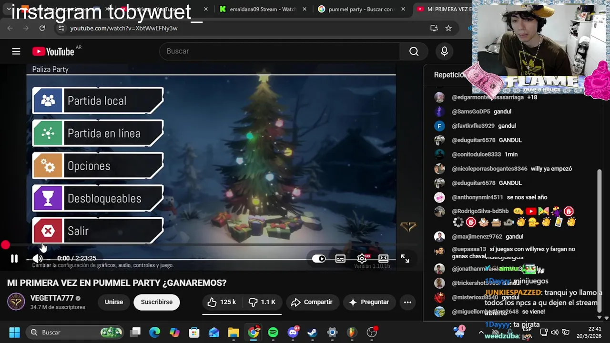
Task: Enable subtitles in the video player
Action: (340, 259)
